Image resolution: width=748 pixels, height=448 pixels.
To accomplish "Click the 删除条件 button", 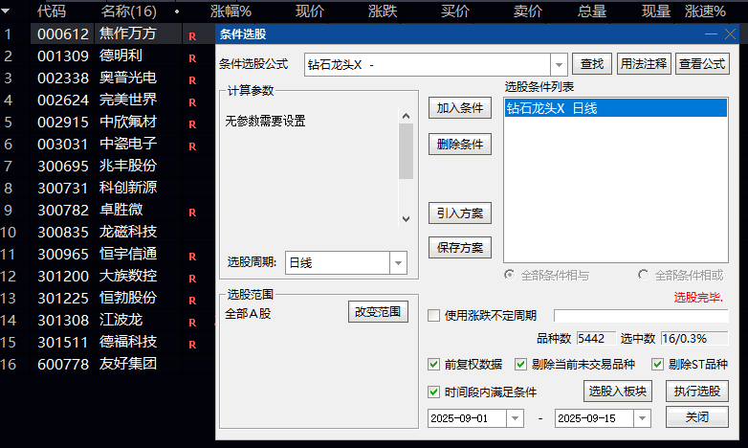I will (x=460, y=145).
